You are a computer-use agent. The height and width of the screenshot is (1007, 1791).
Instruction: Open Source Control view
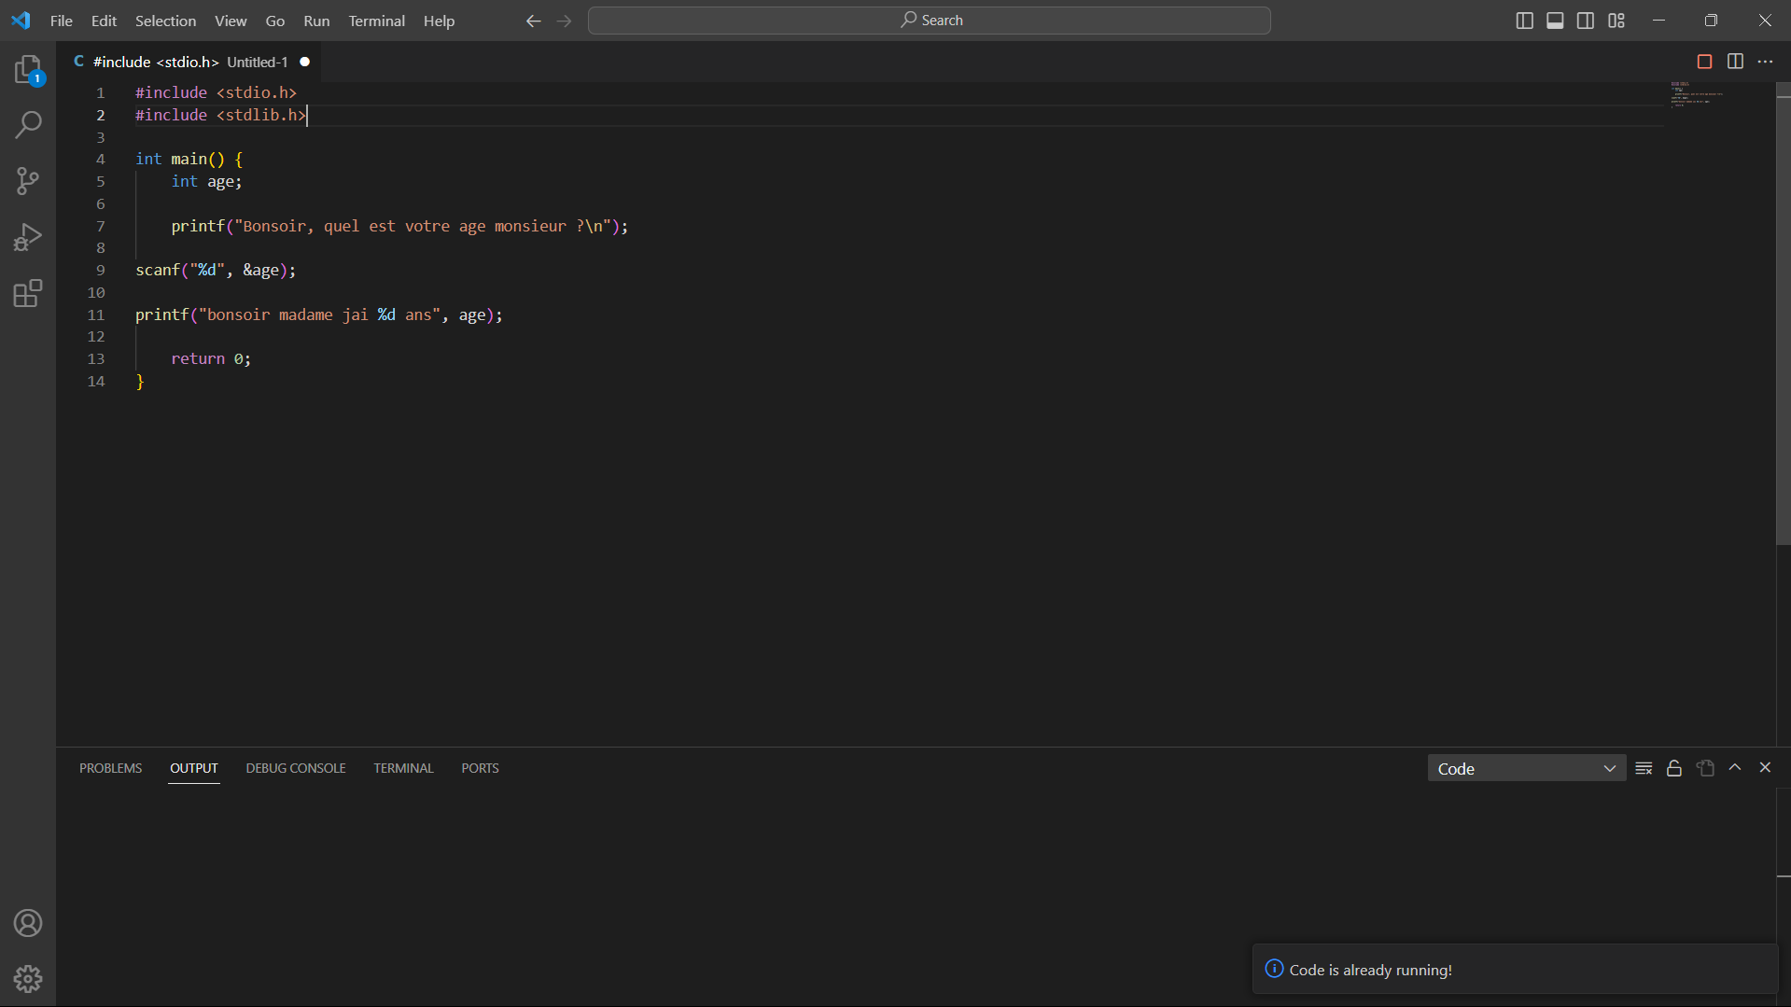(27, 180)
